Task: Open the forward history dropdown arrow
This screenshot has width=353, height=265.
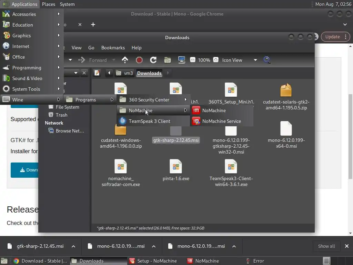Action: coord(114,60)
